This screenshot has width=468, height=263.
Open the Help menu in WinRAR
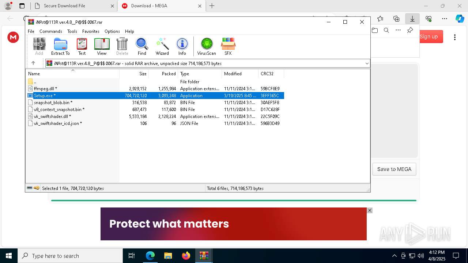129,31
